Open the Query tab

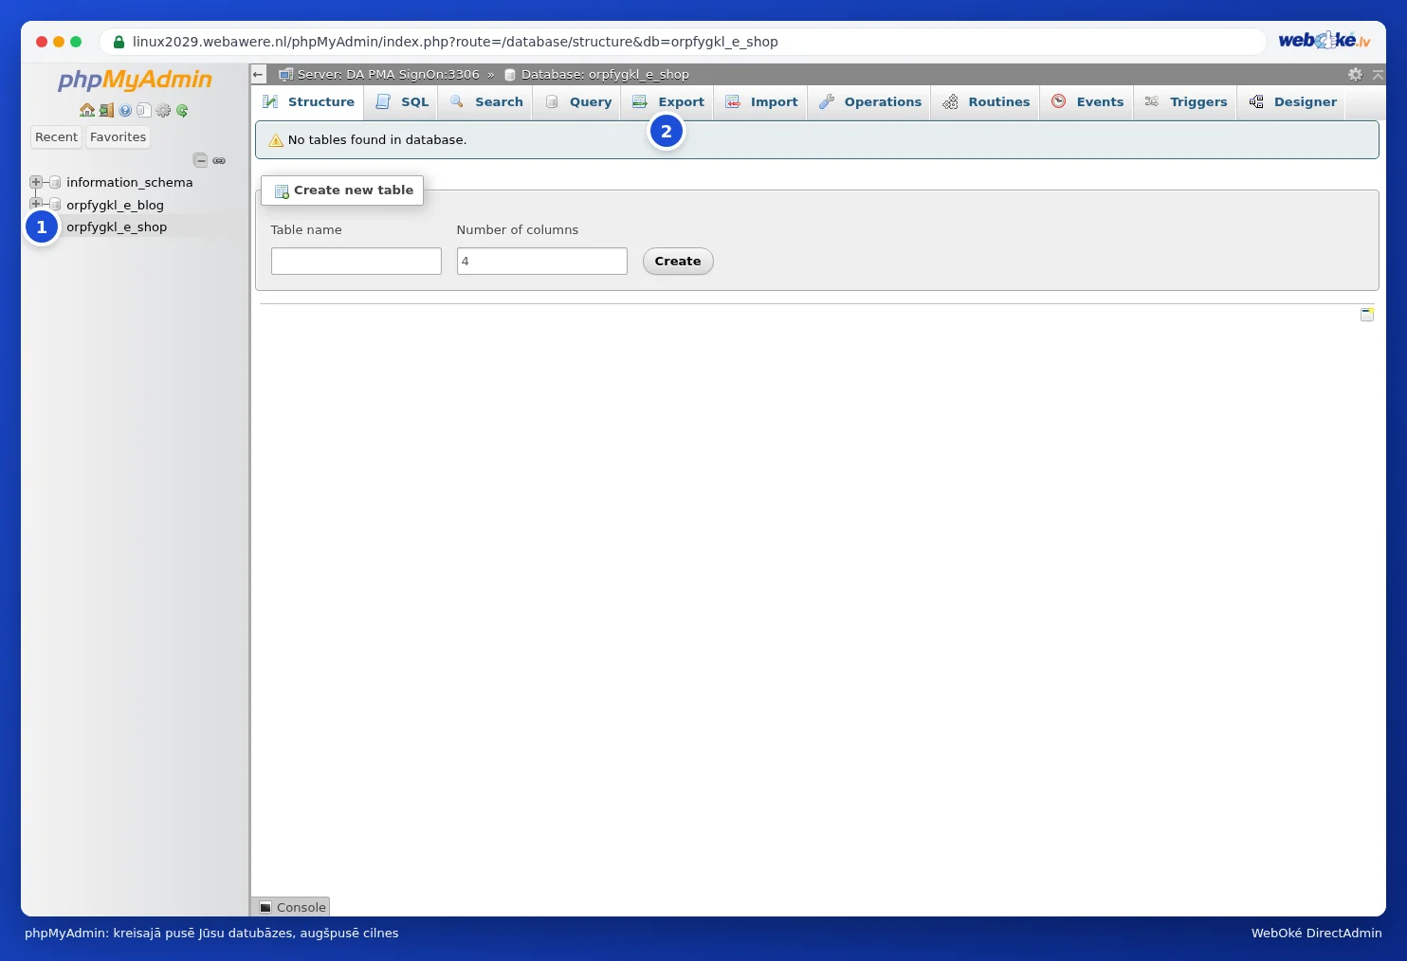tap(577, 102)
